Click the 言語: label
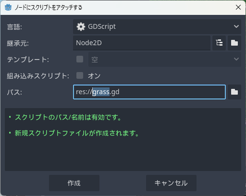Image resolution: width=246 pixels, height=196 pixels. pyautogui.click(x=14, y=27)
